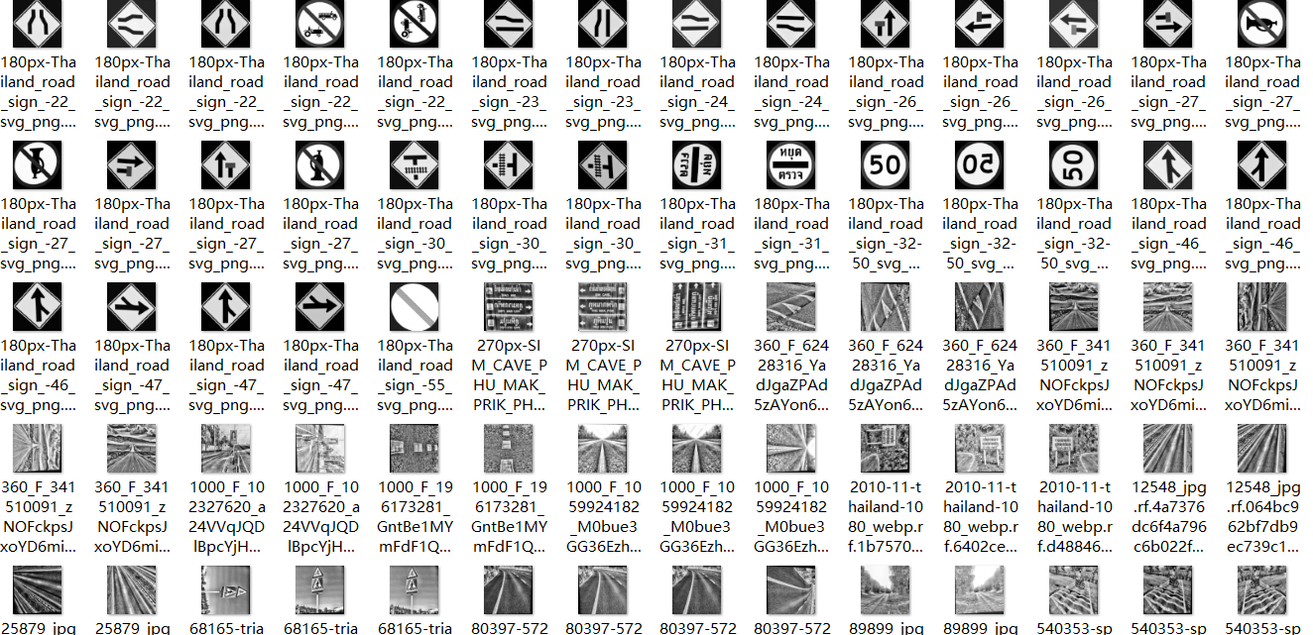The image size is (1313, 635).
Task: Select the upright no-overtaking cars sign thumbnail
Action: click(320, 24)
